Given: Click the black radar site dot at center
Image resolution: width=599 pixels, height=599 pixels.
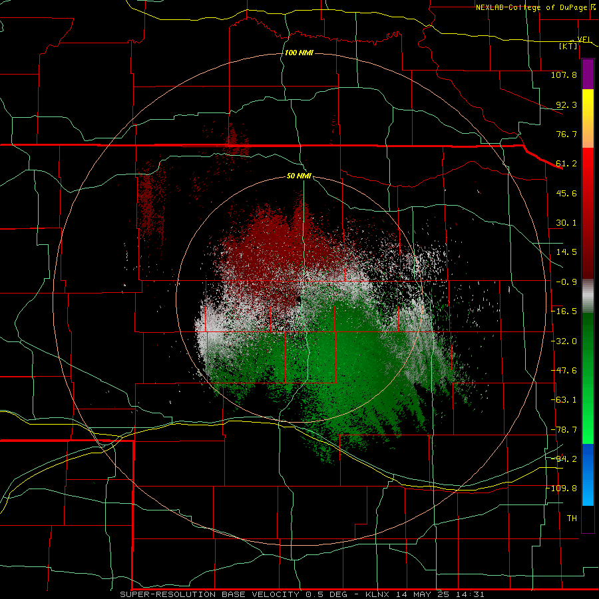Looking at the screenshot, I should point(298,299).
